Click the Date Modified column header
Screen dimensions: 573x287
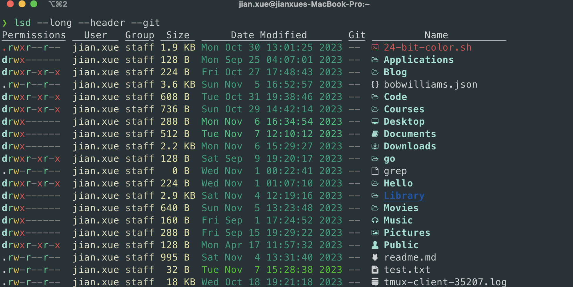click(269, 35)
